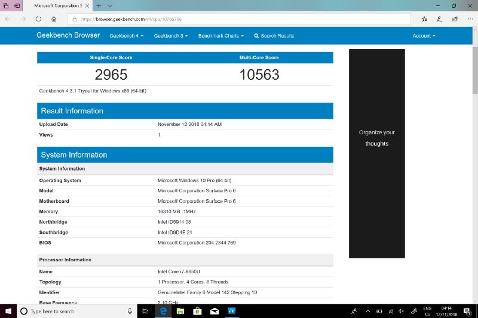
Task: Open the set-aside tabs icon
Action: [x=6, y=5]
